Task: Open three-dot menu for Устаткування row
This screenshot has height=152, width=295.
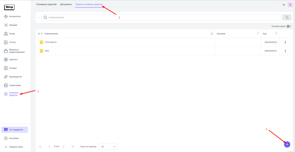Action: pos(285,42)
